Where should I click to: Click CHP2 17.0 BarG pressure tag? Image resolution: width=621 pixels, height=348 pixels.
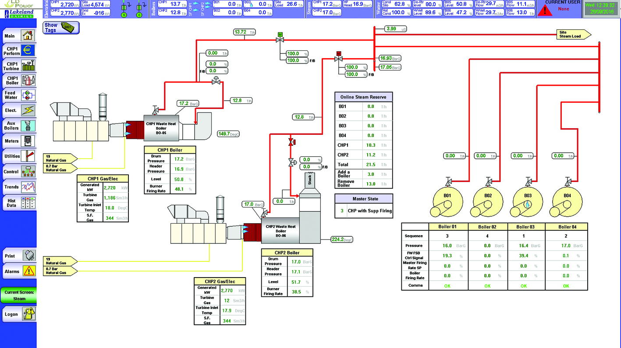pos(253,204)
